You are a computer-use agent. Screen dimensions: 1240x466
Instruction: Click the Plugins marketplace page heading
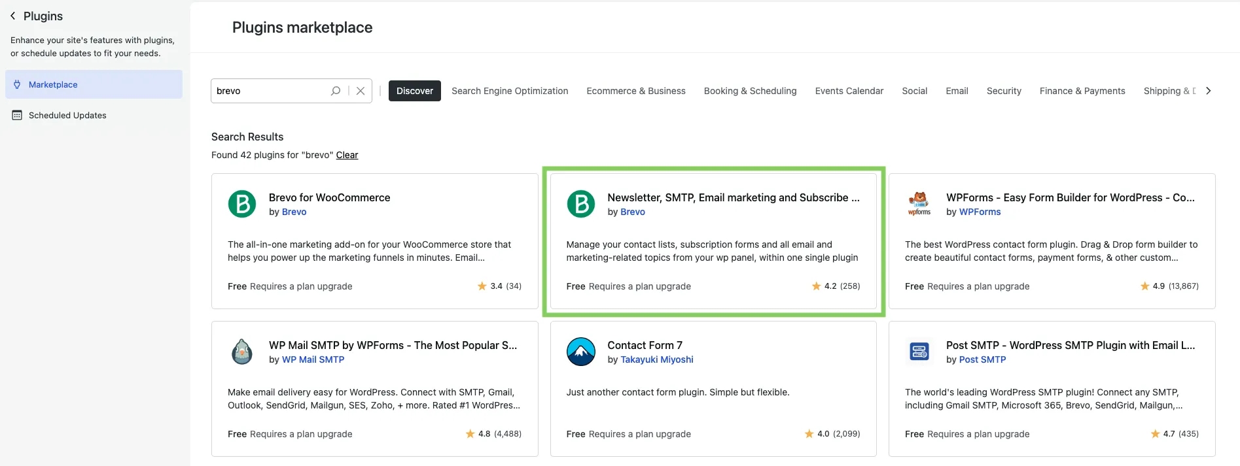click(302, 27)
